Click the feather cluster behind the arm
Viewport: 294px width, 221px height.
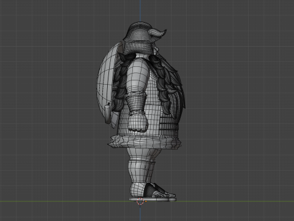point(121,82)
